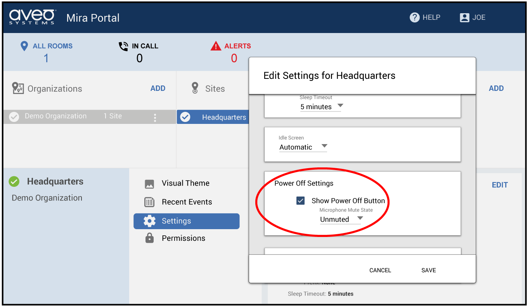The image size is (530, 308).
Task: Open Recent Events menu item
Action: tap(187, 202)
